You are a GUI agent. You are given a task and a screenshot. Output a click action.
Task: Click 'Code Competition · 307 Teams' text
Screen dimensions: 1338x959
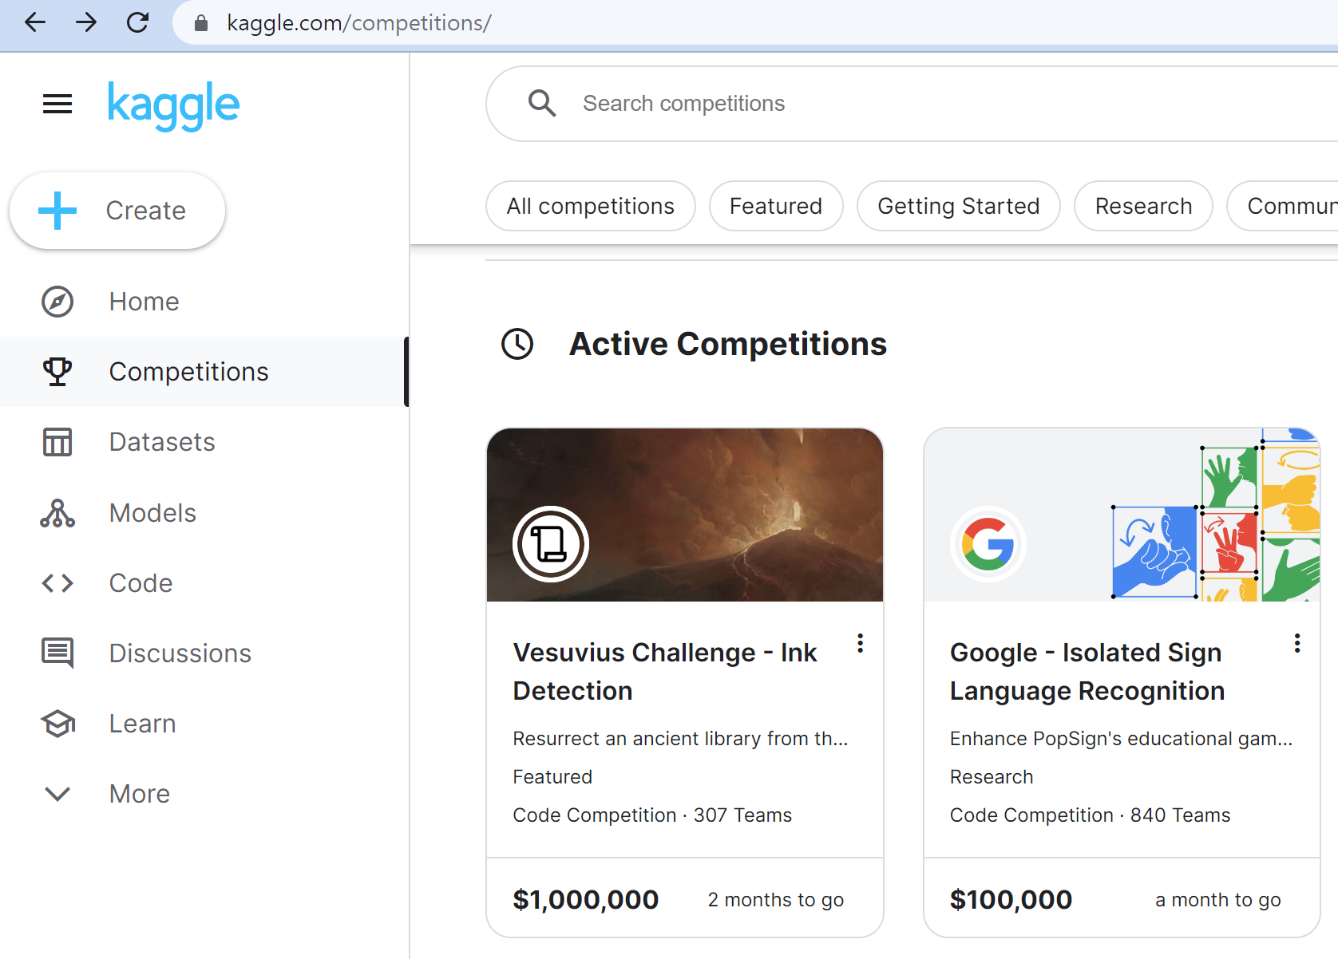652,815
